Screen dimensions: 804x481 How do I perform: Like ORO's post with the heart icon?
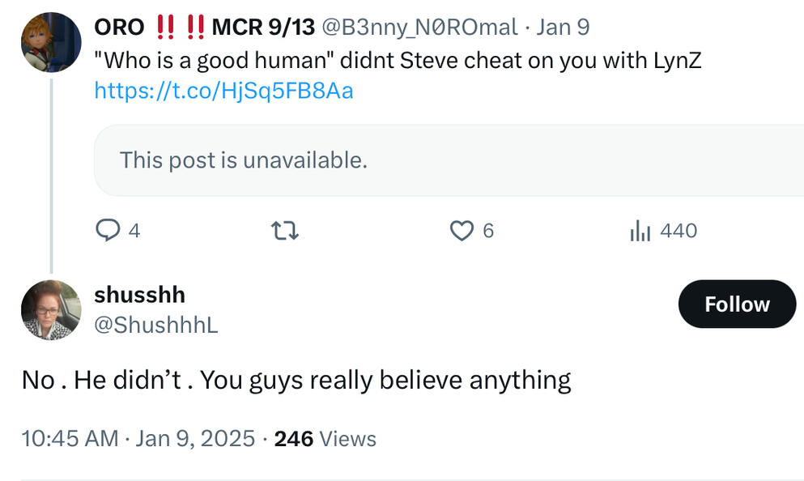coord(461,232)
